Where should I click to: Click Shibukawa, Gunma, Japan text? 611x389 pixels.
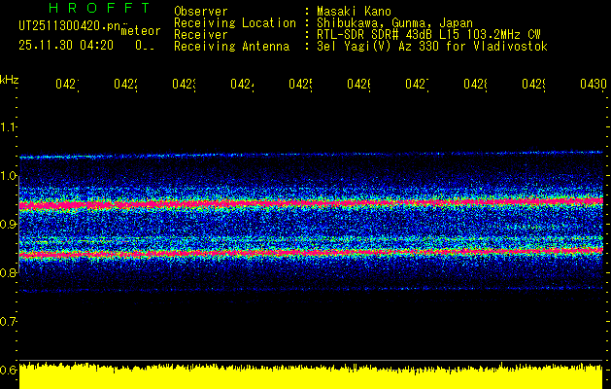click(x=394, y=23)
